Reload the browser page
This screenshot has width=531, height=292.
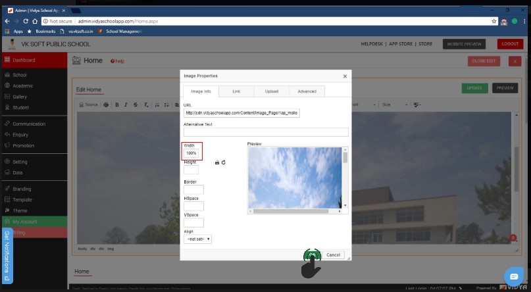click(x=26, y=21)
